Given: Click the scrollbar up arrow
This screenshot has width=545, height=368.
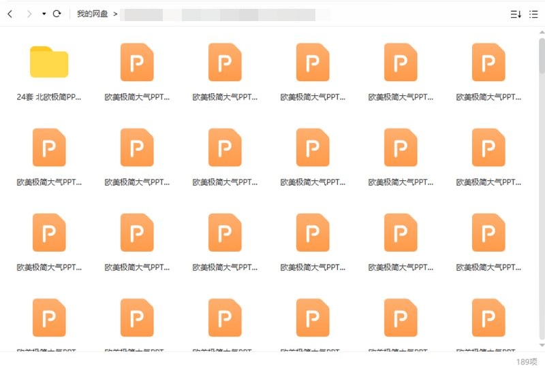Looking at the screenshot, I should (x=542, y=32).
